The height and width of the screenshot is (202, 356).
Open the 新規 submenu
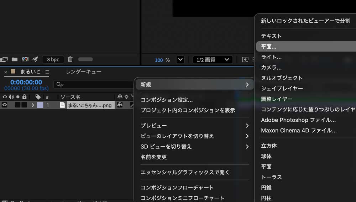[x=195, y=84]
